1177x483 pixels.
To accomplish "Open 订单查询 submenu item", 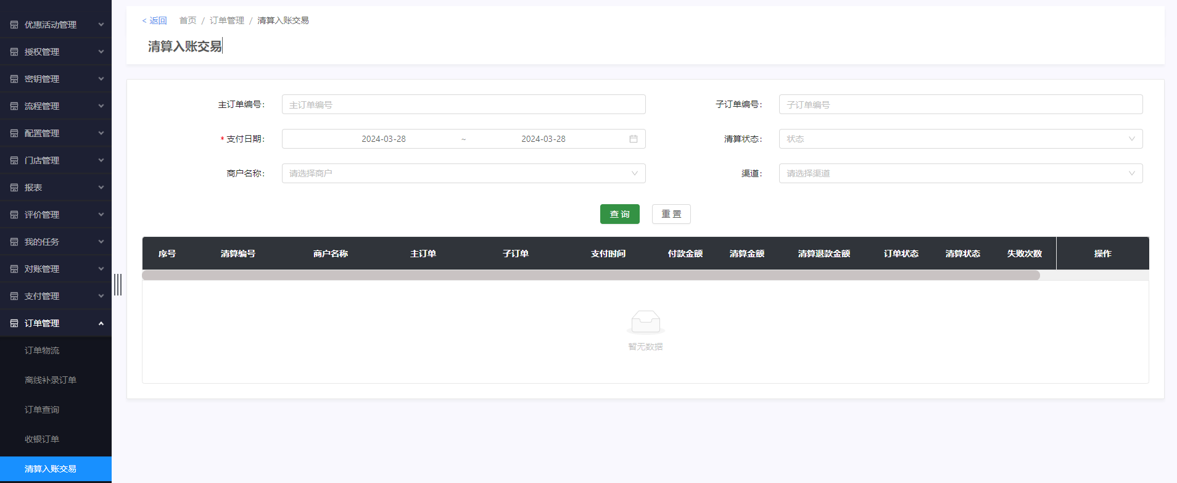I will pos(42,410).
